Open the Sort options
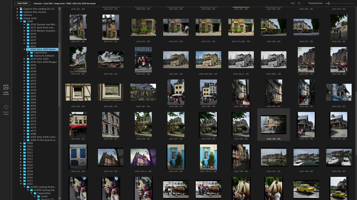 click(293, 3)
